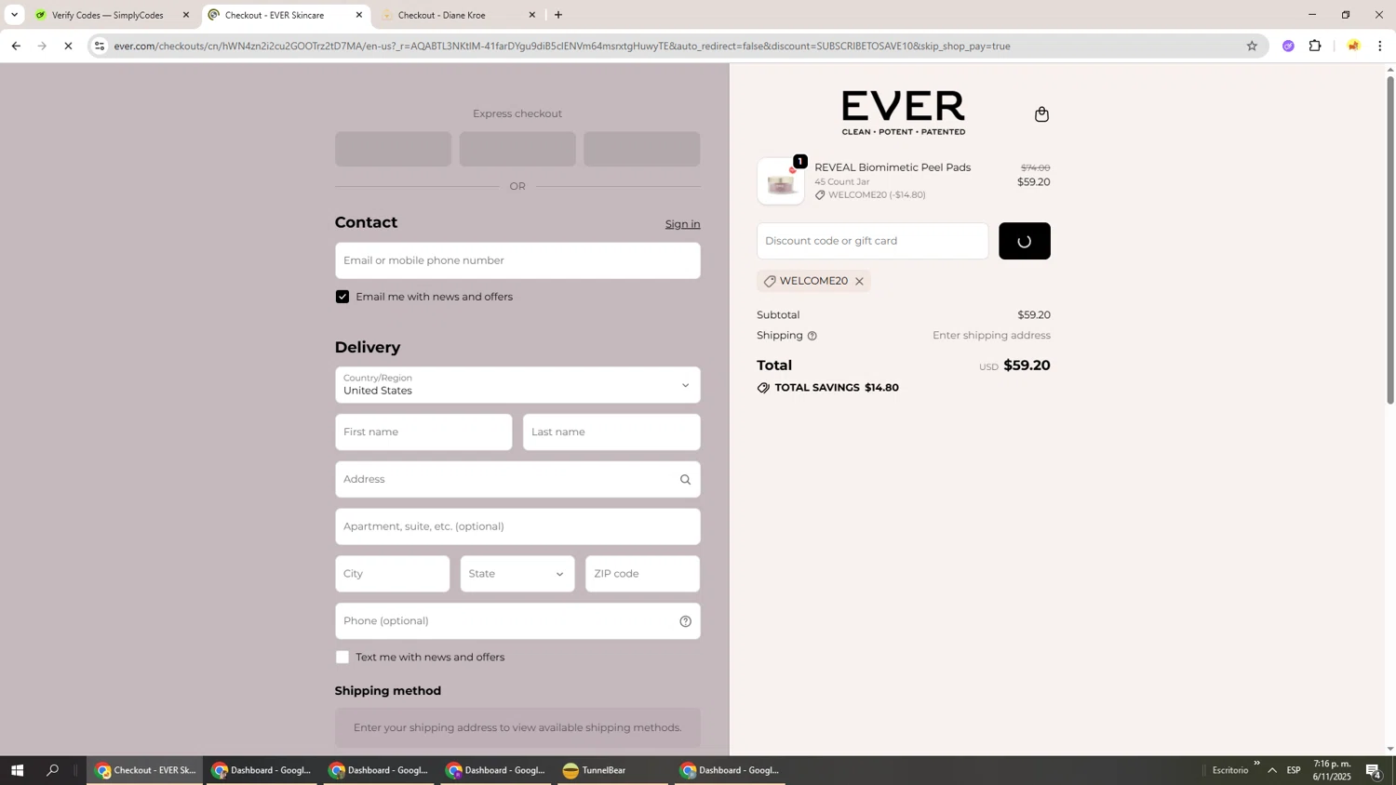This screenshot has height=785, width=1396.
Task: Show shipping info tooltip icon
Action: (x=812, y=336)
